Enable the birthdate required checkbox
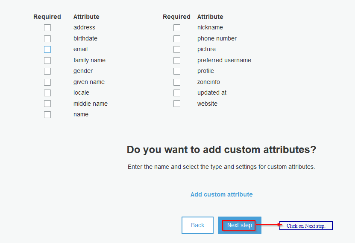355x243 pixels. tap(47, 39)
